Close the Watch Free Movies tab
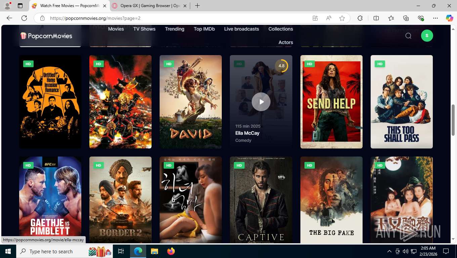 (105, 6)
